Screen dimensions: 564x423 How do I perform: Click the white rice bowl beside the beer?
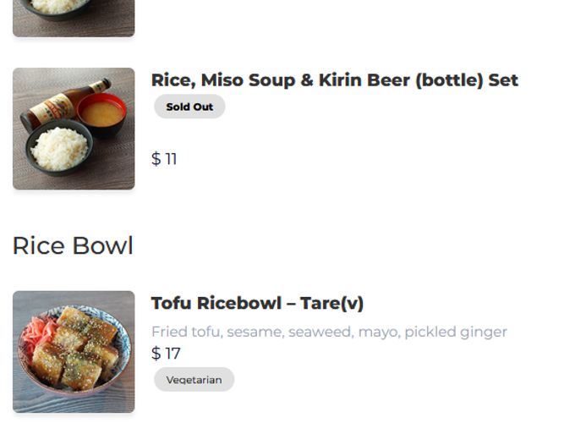pyautogui.click(x=59, y=149)
